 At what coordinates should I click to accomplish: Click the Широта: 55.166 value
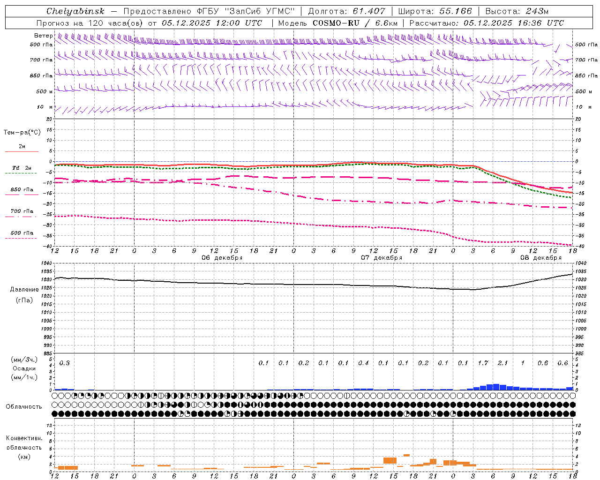click(435, 11)
